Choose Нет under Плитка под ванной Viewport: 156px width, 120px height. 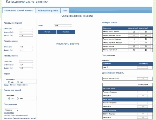point(18,98)
